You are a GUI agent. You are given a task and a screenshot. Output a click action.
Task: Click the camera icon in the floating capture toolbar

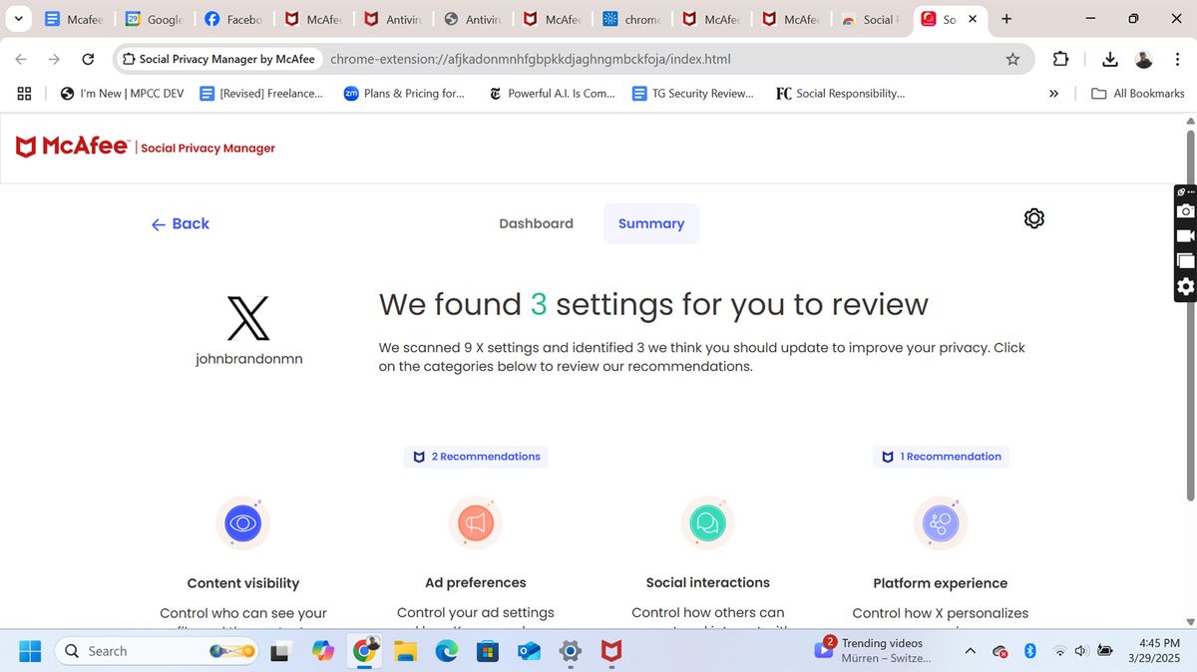coord(1185,210)
